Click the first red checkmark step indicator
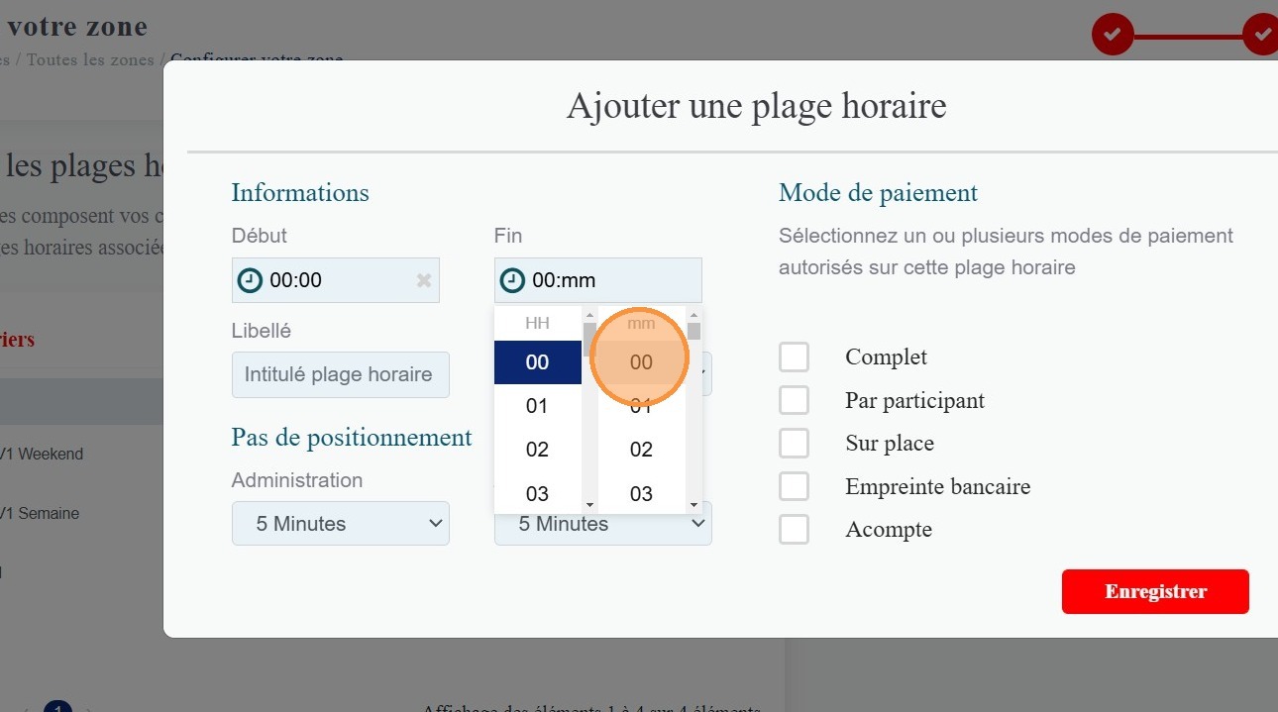 (x=1112, y=35)
